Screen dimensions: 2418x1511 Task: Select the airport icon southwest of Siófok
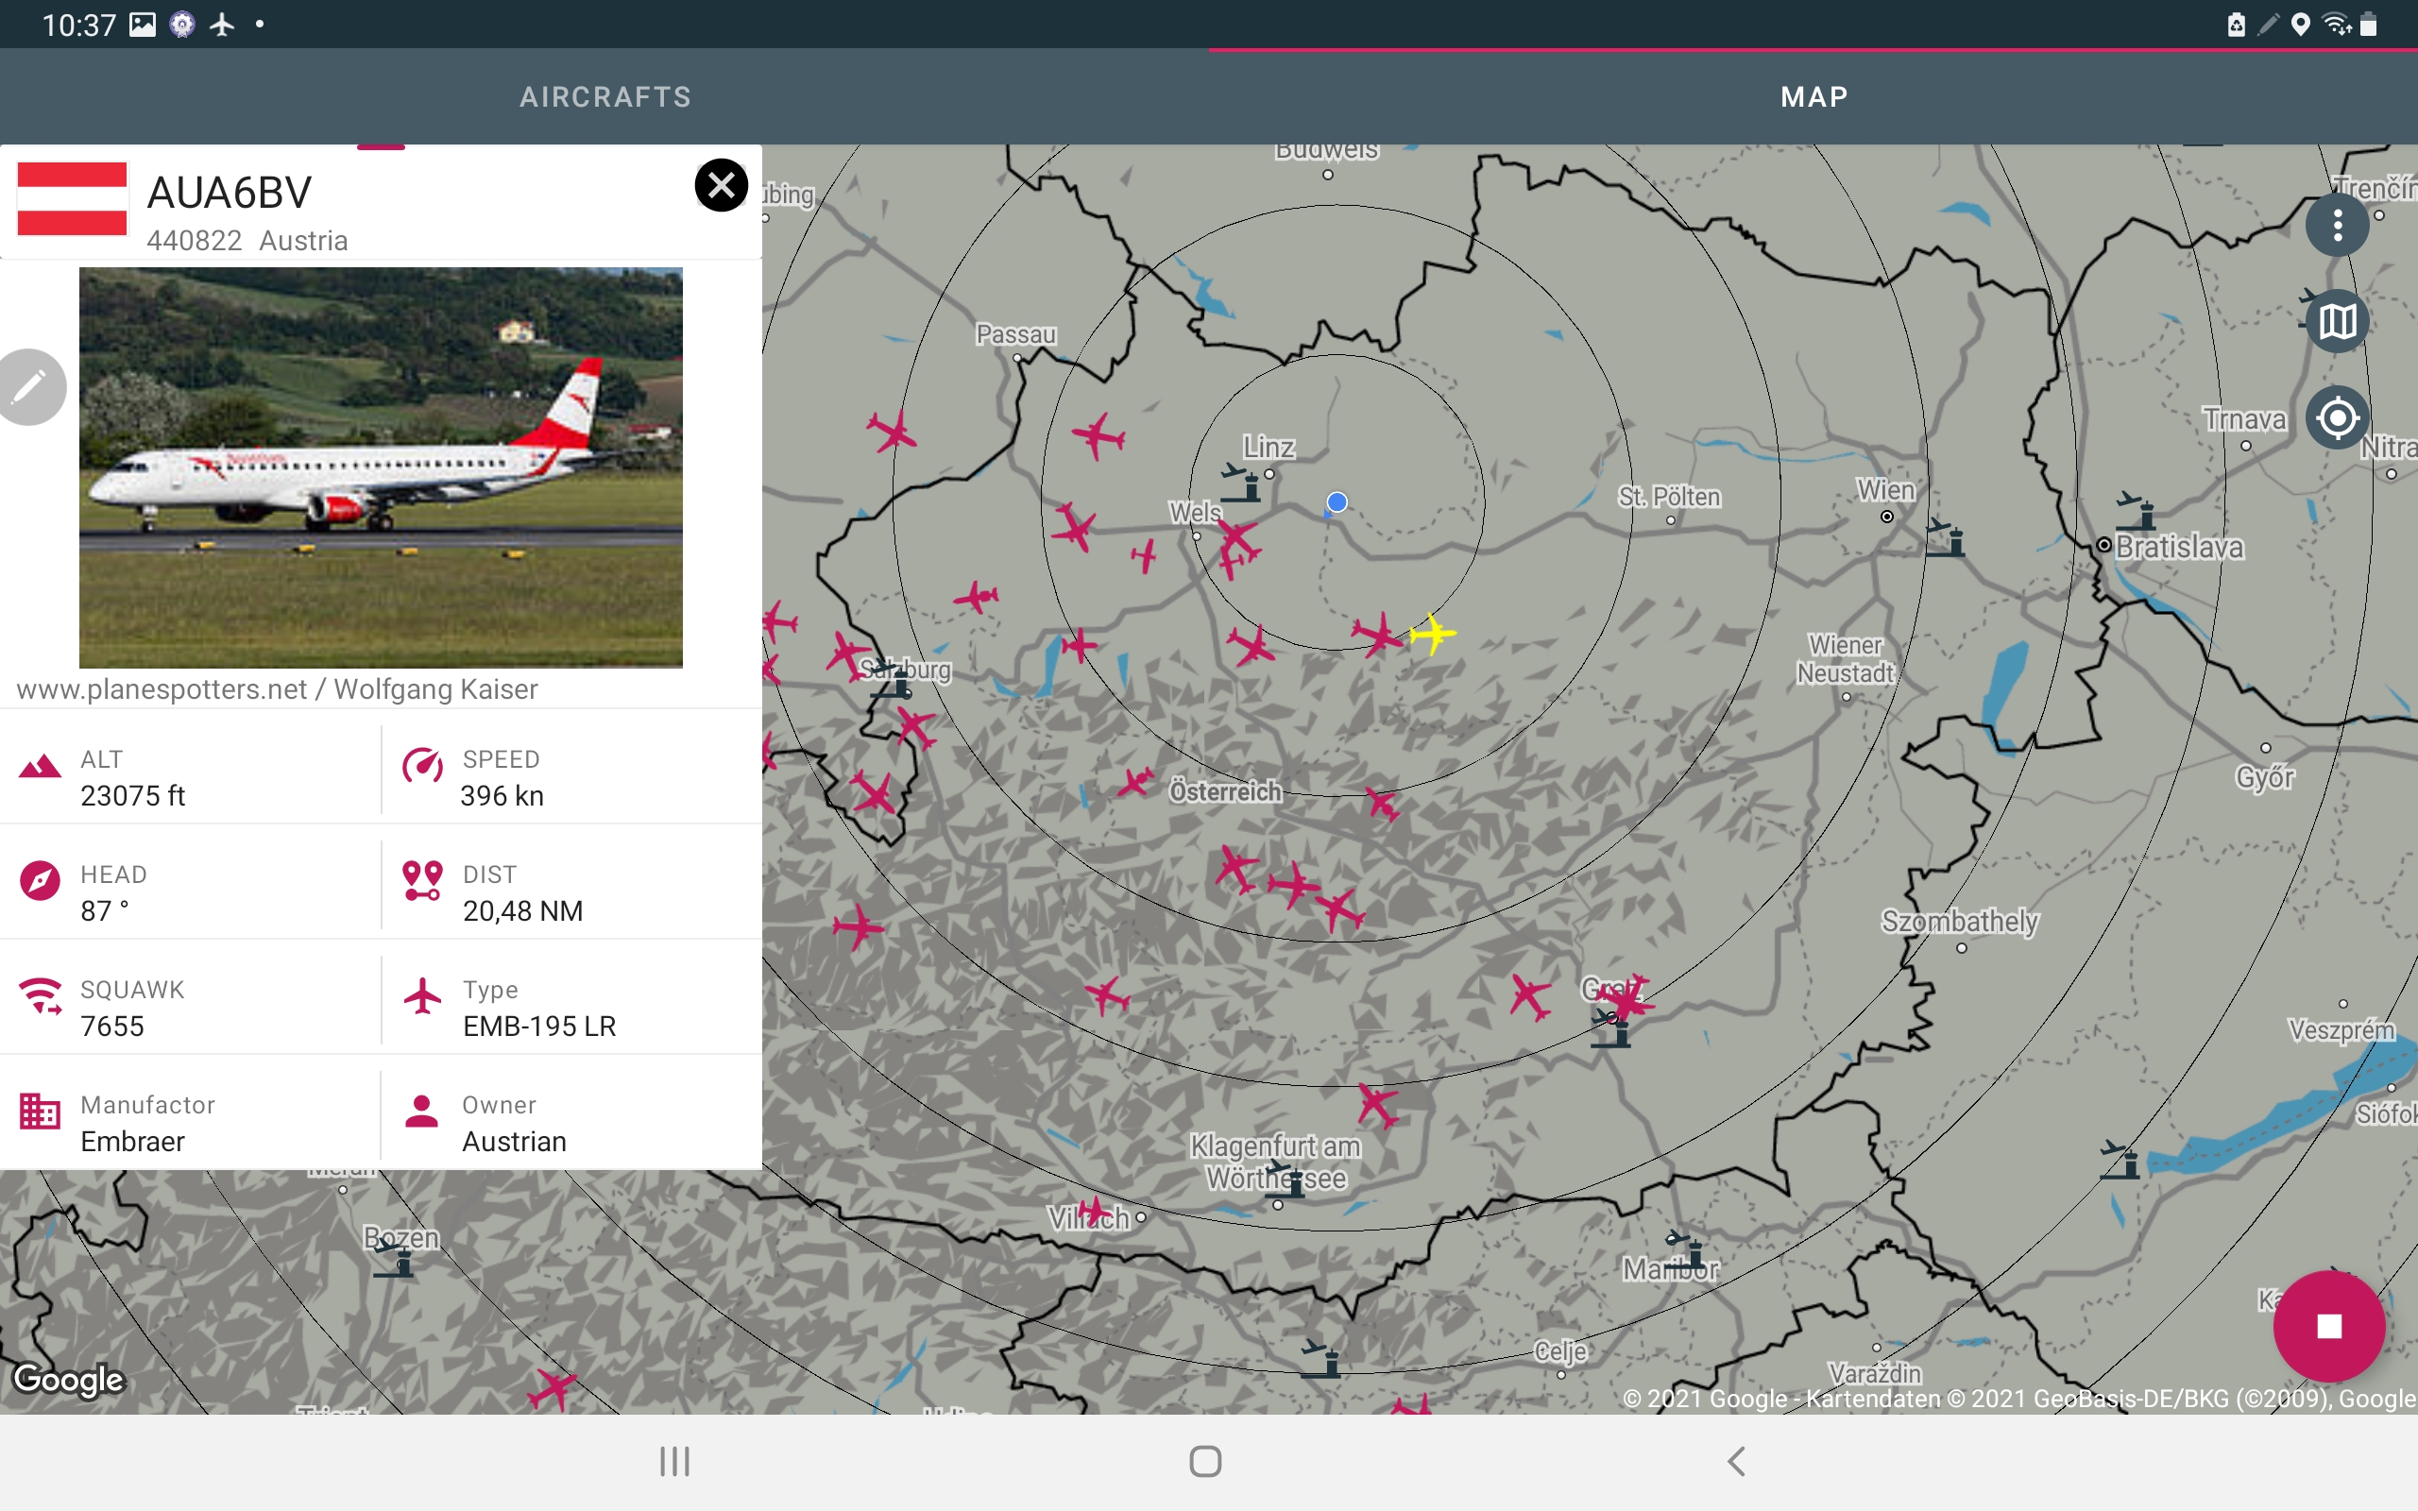pyautogui.click(x=2120, y=1161)
